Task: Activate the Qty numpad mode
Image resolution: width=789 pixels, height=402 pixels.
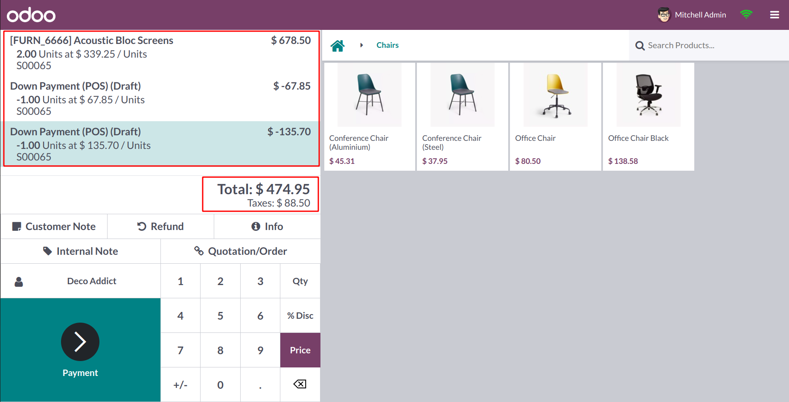Action: click(x=300, y=281)
